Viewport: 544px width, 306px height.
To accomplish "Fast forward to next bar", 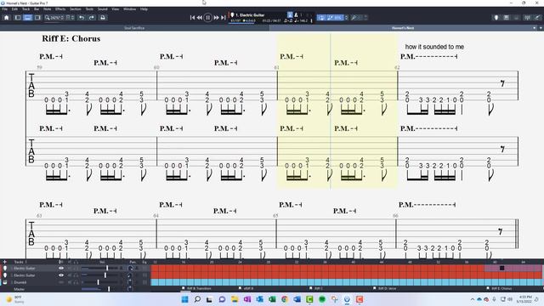I will 216,18.
